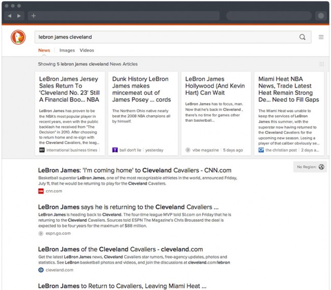Viewport: 331px width, 290px height.
Task: Click 'Showing 5 lebron james cleveland News Articles'
Action: coord(88,64)
